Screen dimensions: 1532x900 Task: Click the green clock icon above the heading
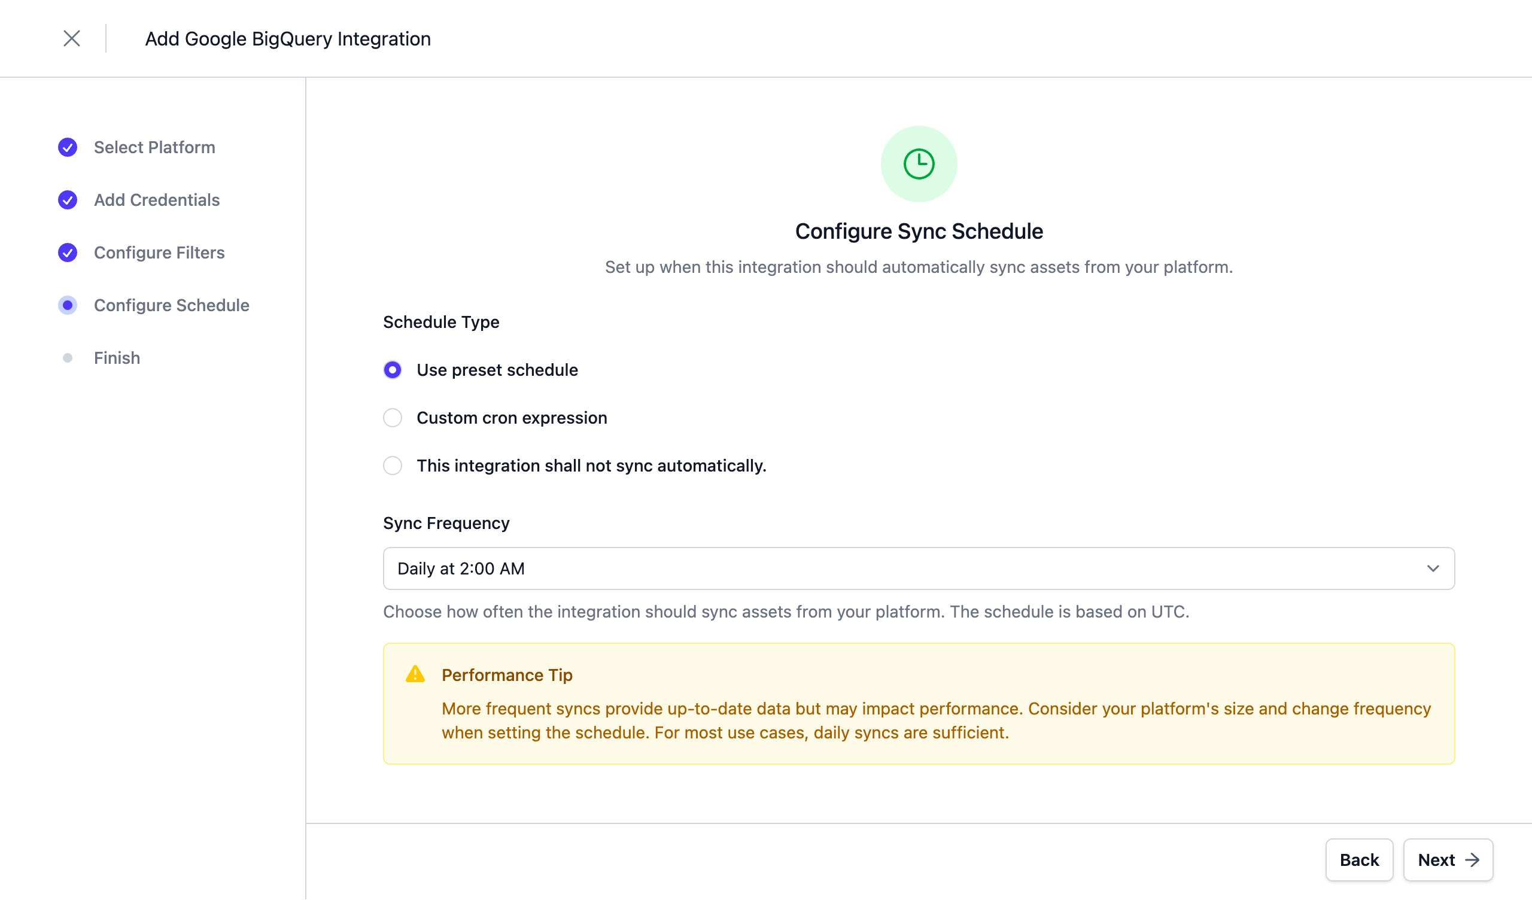click(919, 163)
